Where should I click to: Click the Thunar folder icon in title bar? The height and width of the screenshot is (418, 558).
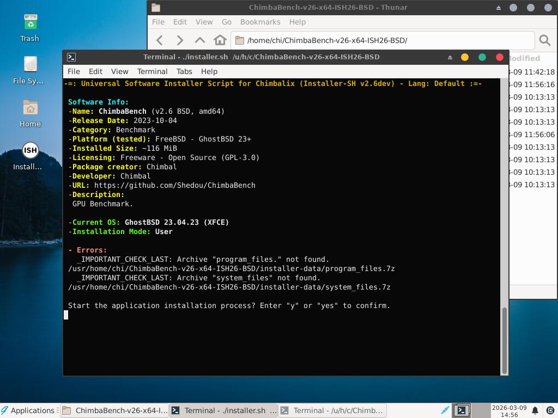click(x=155, y=8)
